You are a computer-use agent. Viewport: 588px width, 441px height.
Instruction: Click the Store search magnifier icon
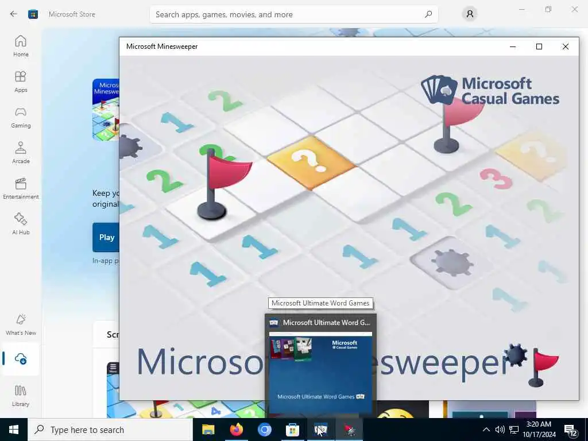click(428, 14)
